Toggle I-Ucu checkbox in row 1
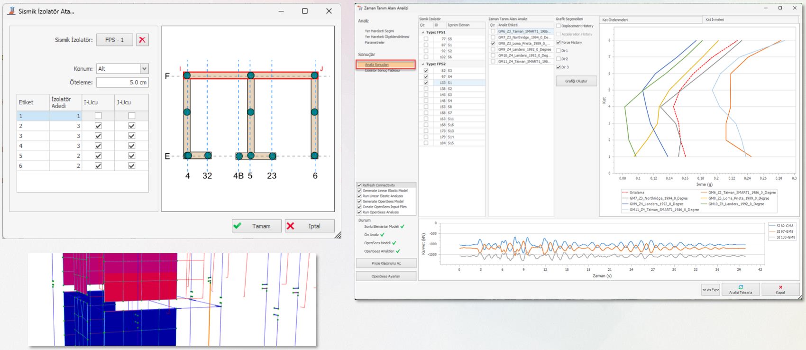Screen dimensions: 806x350 pyautogui.click(x=98, y=116)
